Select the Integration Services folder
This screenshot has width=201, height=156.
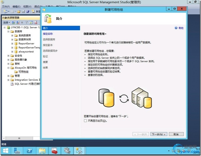click(x=26, y=80)
